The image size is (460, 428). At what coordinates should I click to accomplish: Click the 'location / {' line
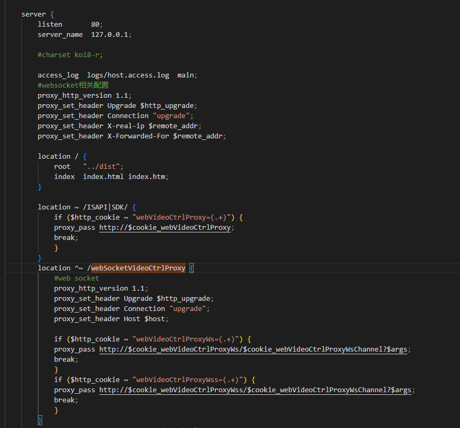pyautogui.click(x=62, y=157)
